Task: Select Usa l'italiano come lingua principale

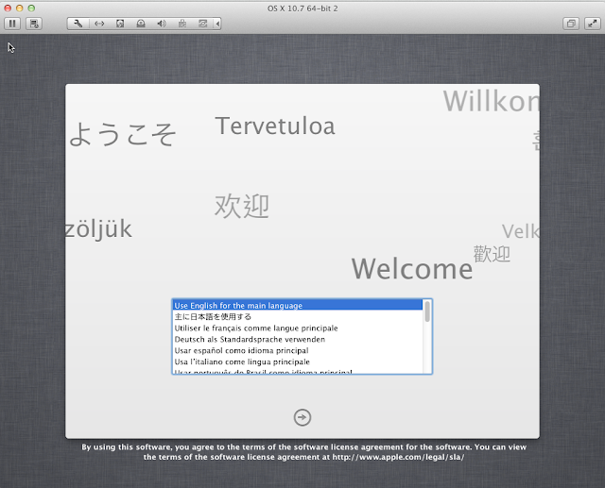Action: point(297,362)
